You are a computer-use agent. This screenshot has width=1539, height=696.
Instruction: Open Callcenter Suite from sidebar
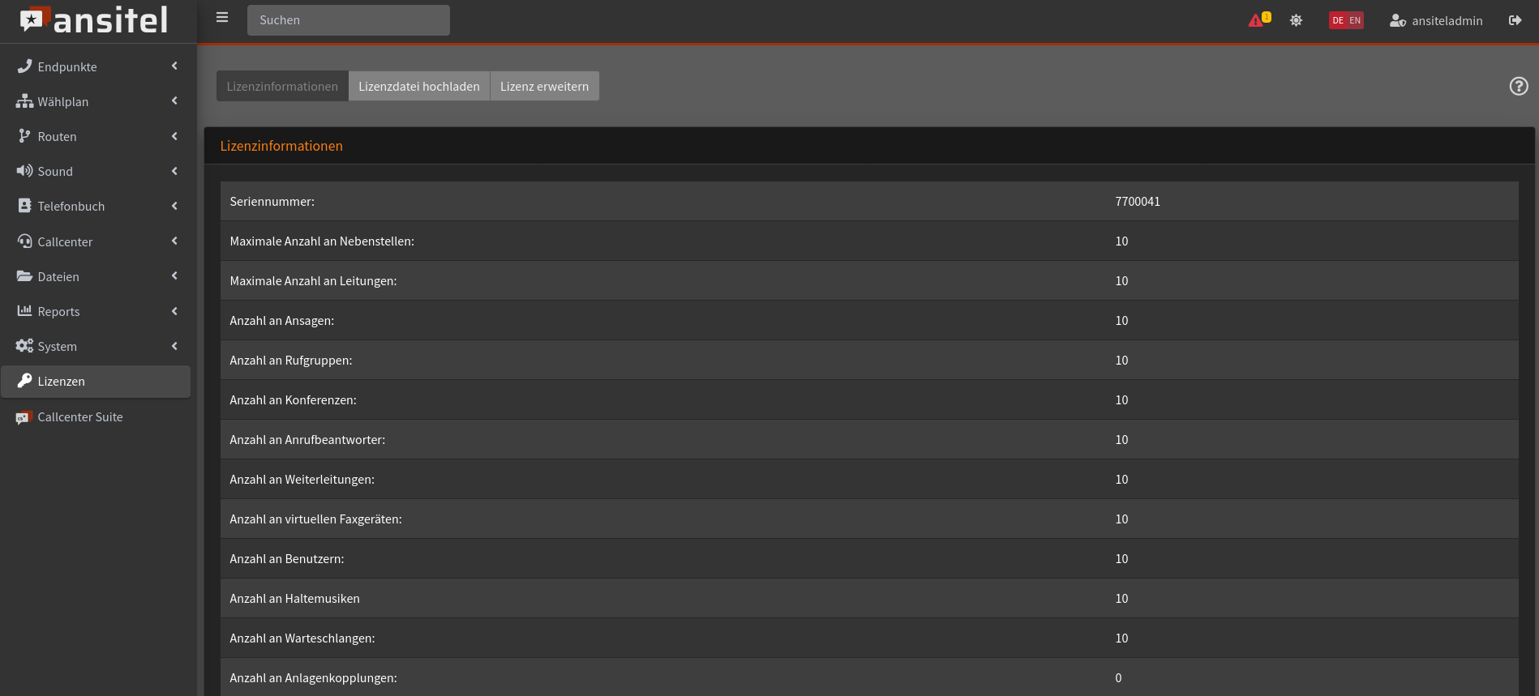(79, 417)
